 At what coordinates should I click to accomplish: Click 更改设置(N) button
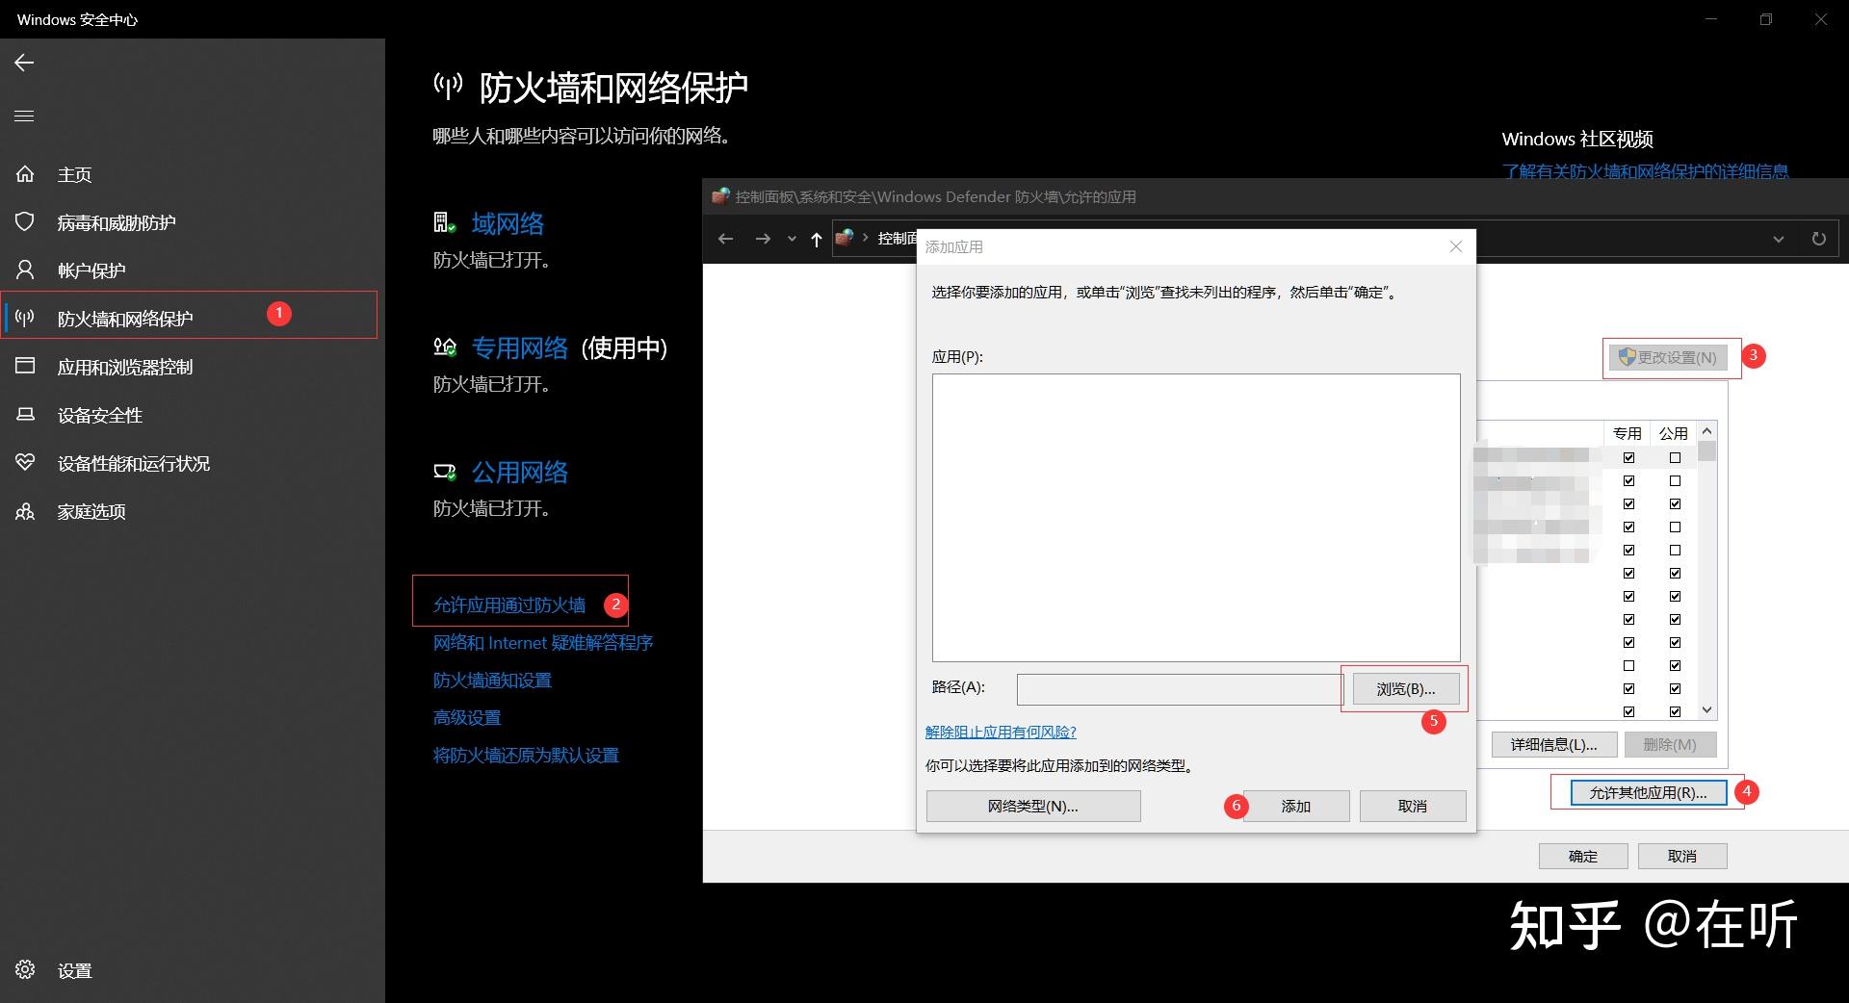point(1668,357)
